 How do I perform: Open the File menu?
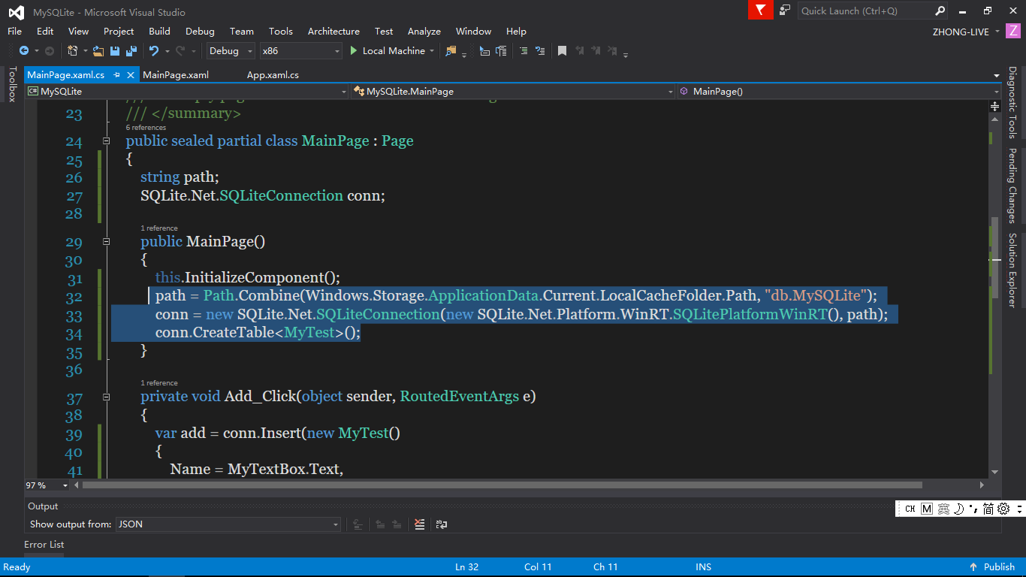tap(14, 32)
